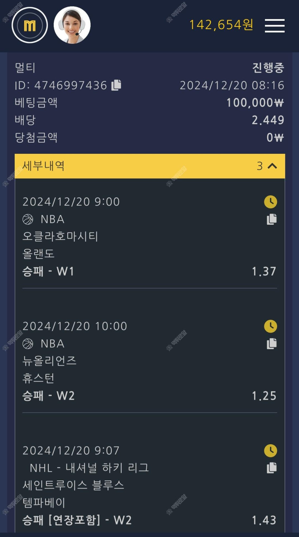The width and height of the screenshot is (299, 537).
Task: Collapse the 세부내역 details section
Action: 273,166
